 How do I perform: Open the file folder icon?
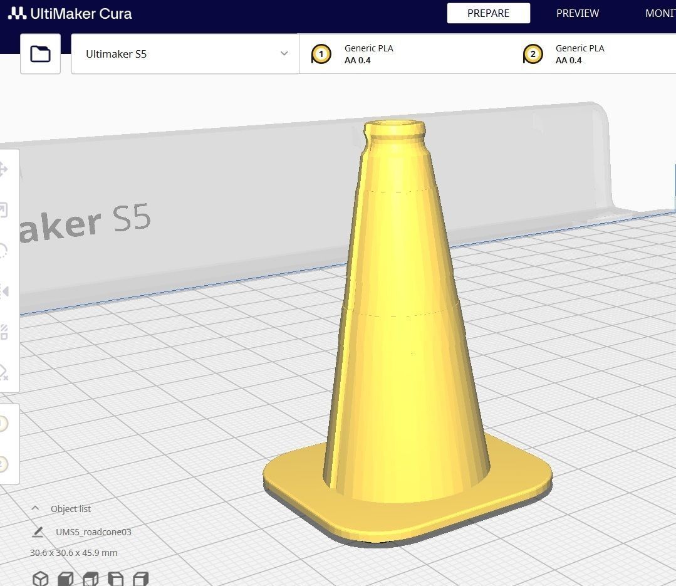[x=40, y=54]
